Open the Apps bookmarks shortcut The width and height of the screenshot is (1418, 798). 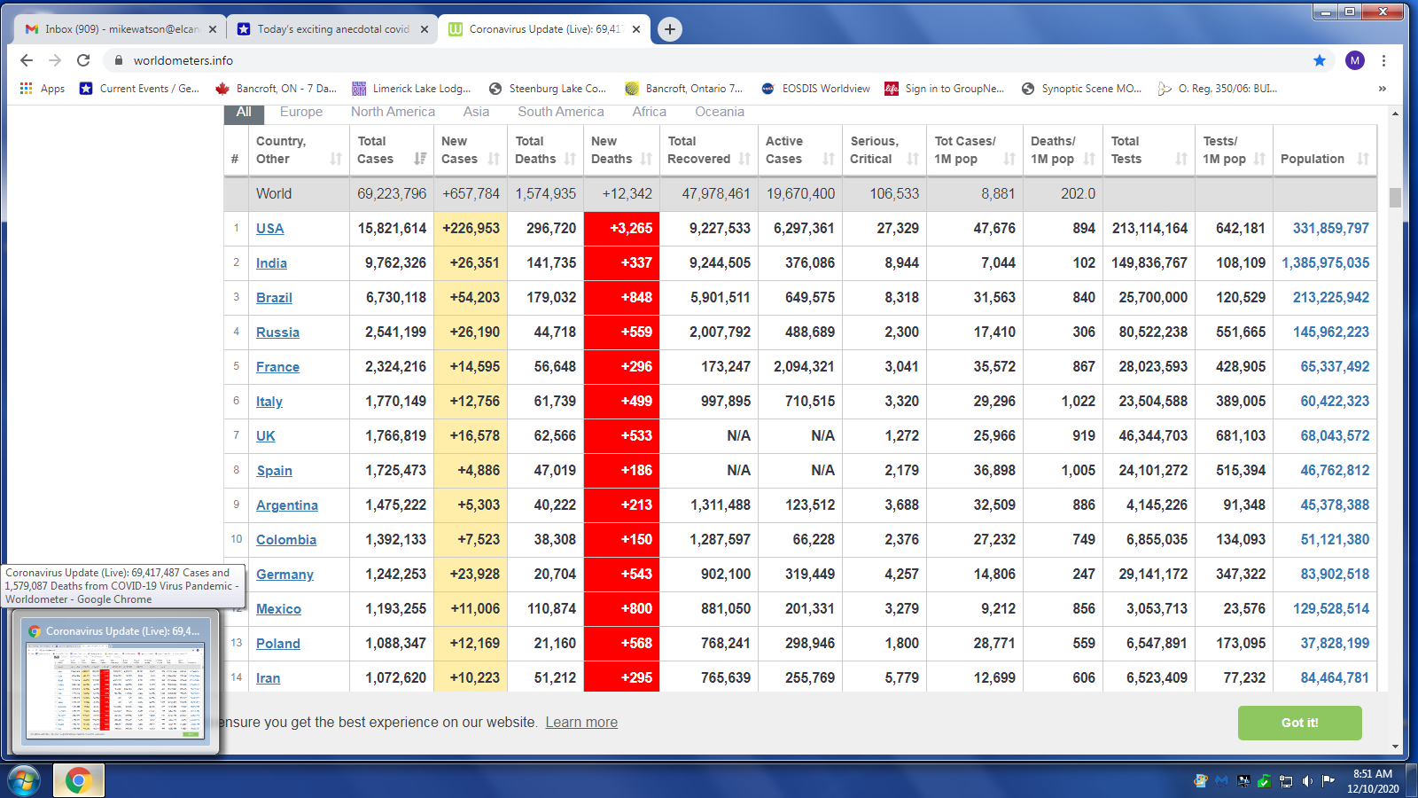click(x=43, y=89)
